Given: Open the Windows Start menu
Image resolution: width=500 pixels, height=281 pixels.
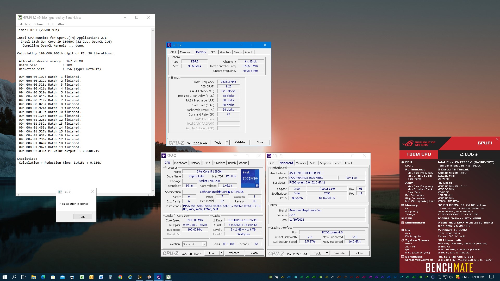Looking at the screenshot, I should pos(4,277).
